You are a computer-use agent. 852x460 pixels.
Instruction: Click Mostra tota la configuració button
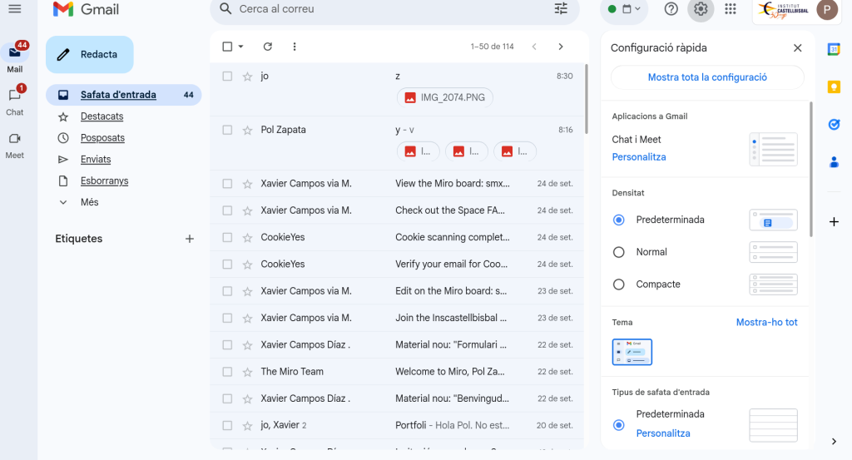click(706, 77)
